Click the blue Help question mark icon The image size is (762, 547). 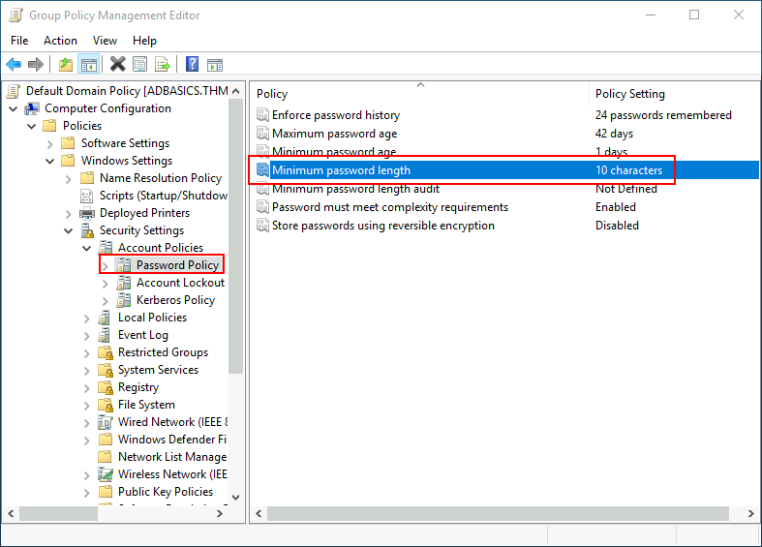(x=192, y=65)
